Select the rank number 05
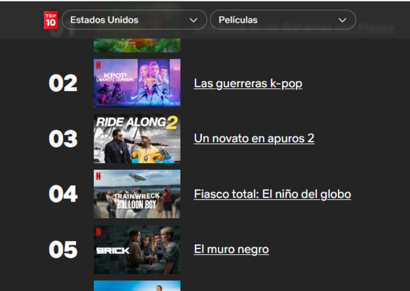 click(x=63, y=249)
